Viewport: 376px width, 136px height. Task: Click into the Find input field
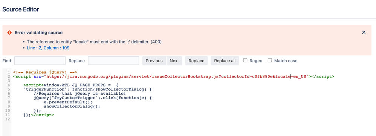tap(40, 61)
